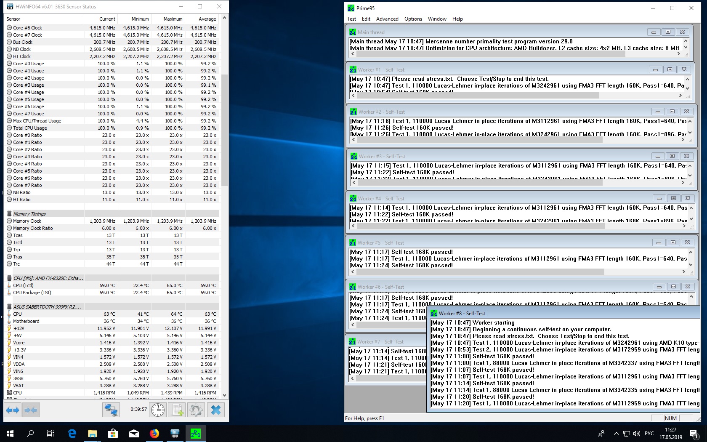Open the Options menu in Prime95

413,19
